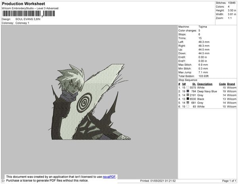Select the Max Stitch value '6.9 mm'
Screen dimensions: 238x184
203,65
